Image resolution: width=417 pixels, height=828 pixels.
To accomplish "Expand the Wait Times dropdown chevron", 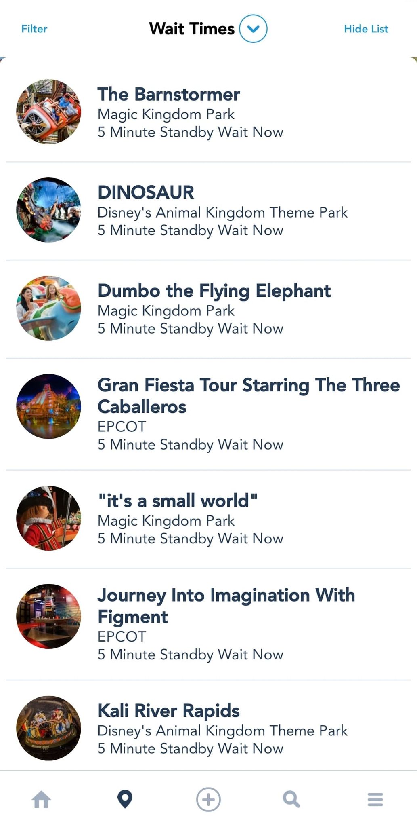I will point(253,29).
